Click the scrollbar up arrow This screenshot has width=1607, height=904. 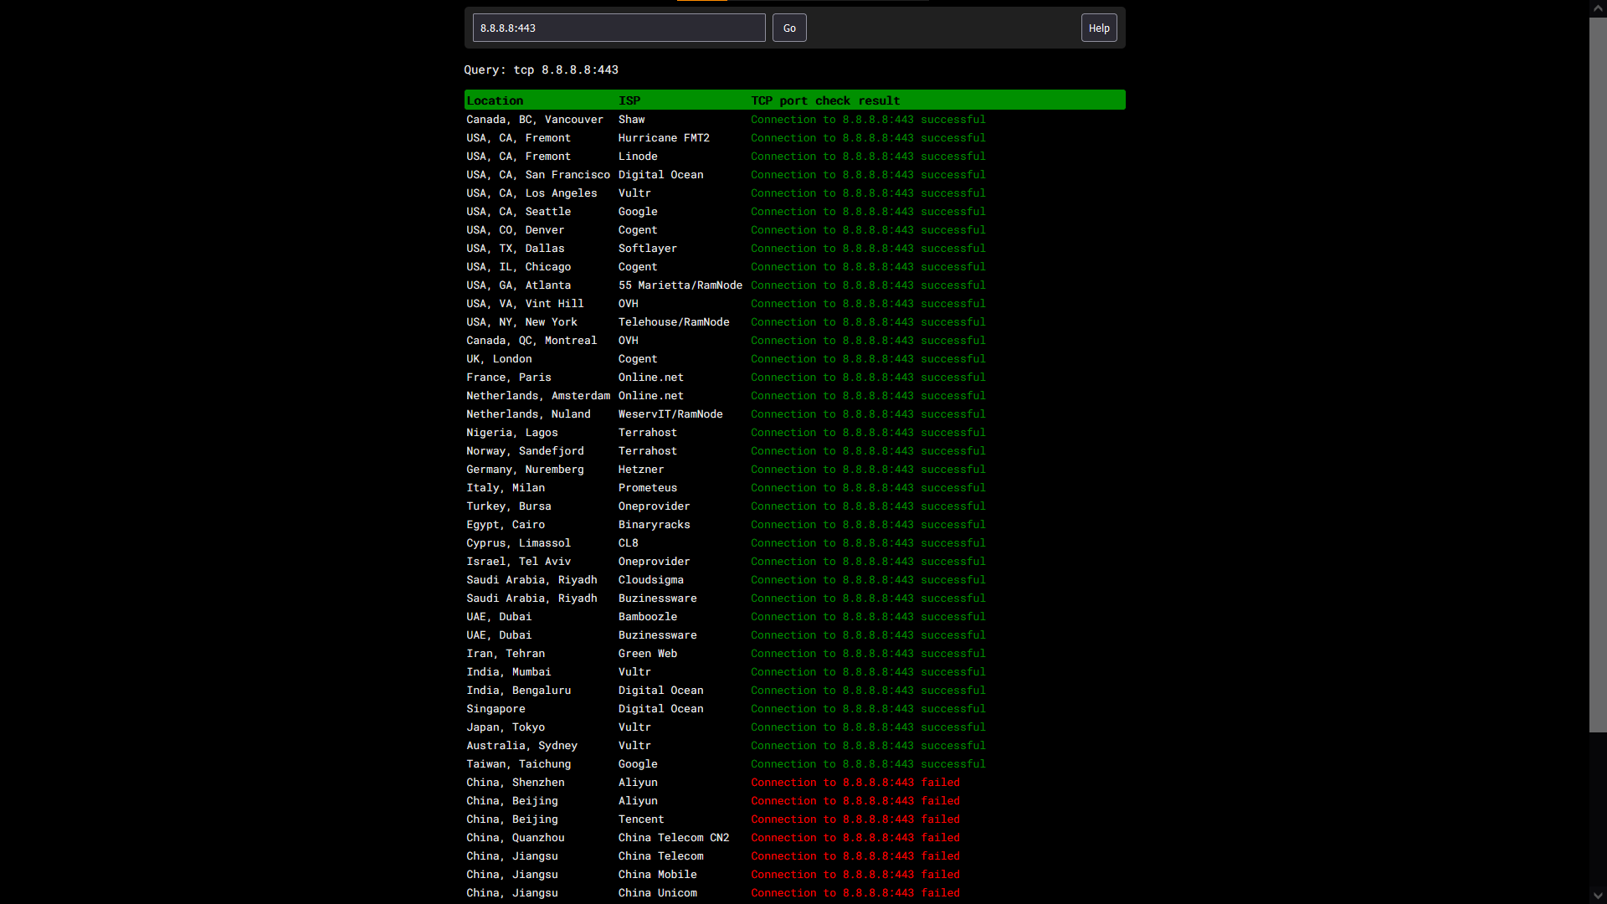pyautogui.click(x=1598, y=8)
